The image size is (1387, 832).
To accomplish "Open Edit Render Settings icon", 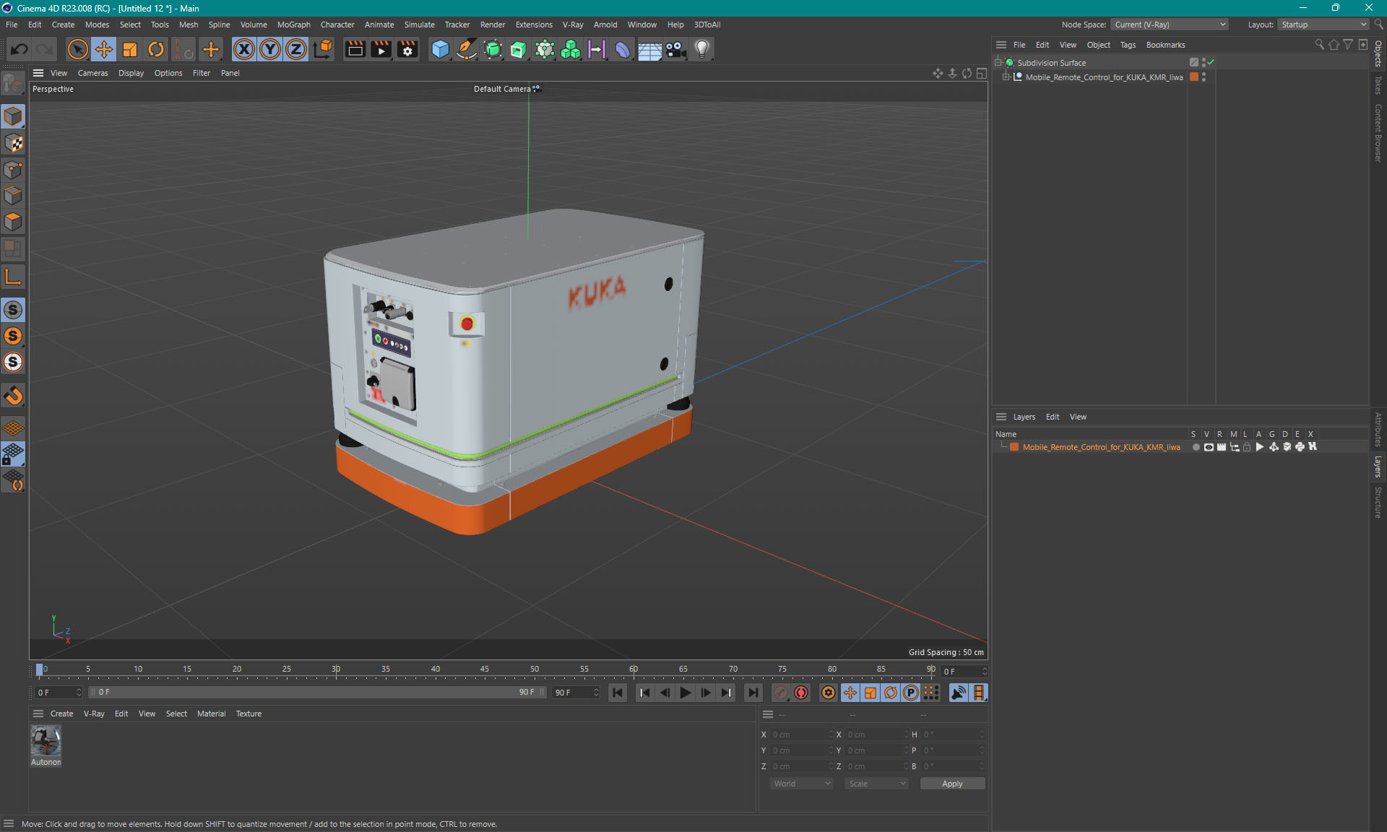I will 407,49.
